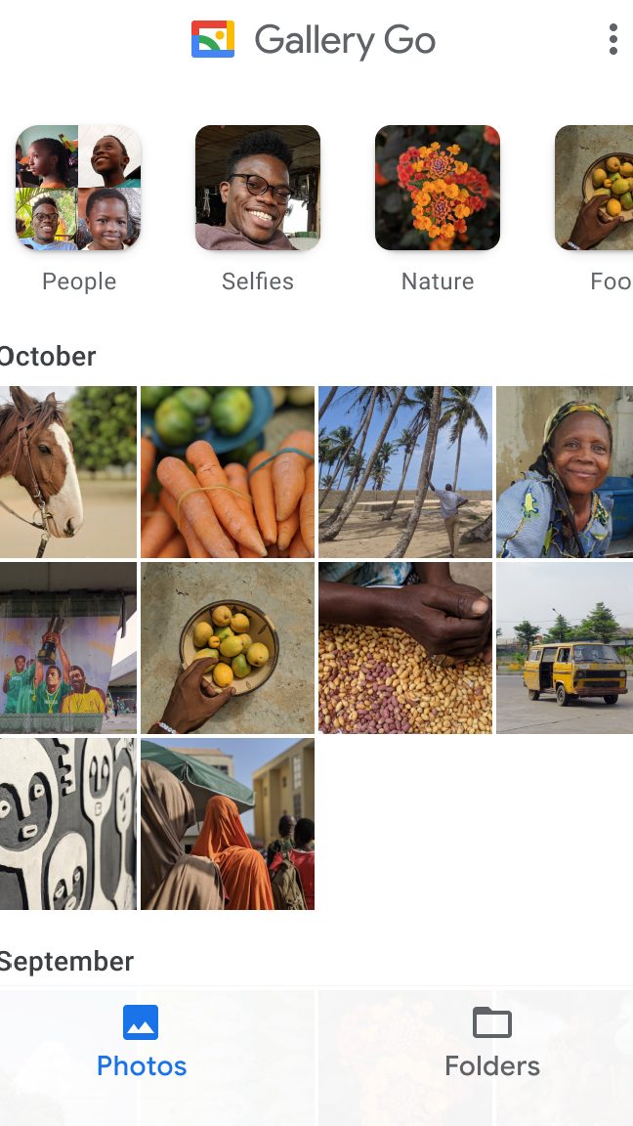Tap the Folders folder icon
This screenshot has width=633, height=1126.
pyautogui.click(x=492, y=1021)
